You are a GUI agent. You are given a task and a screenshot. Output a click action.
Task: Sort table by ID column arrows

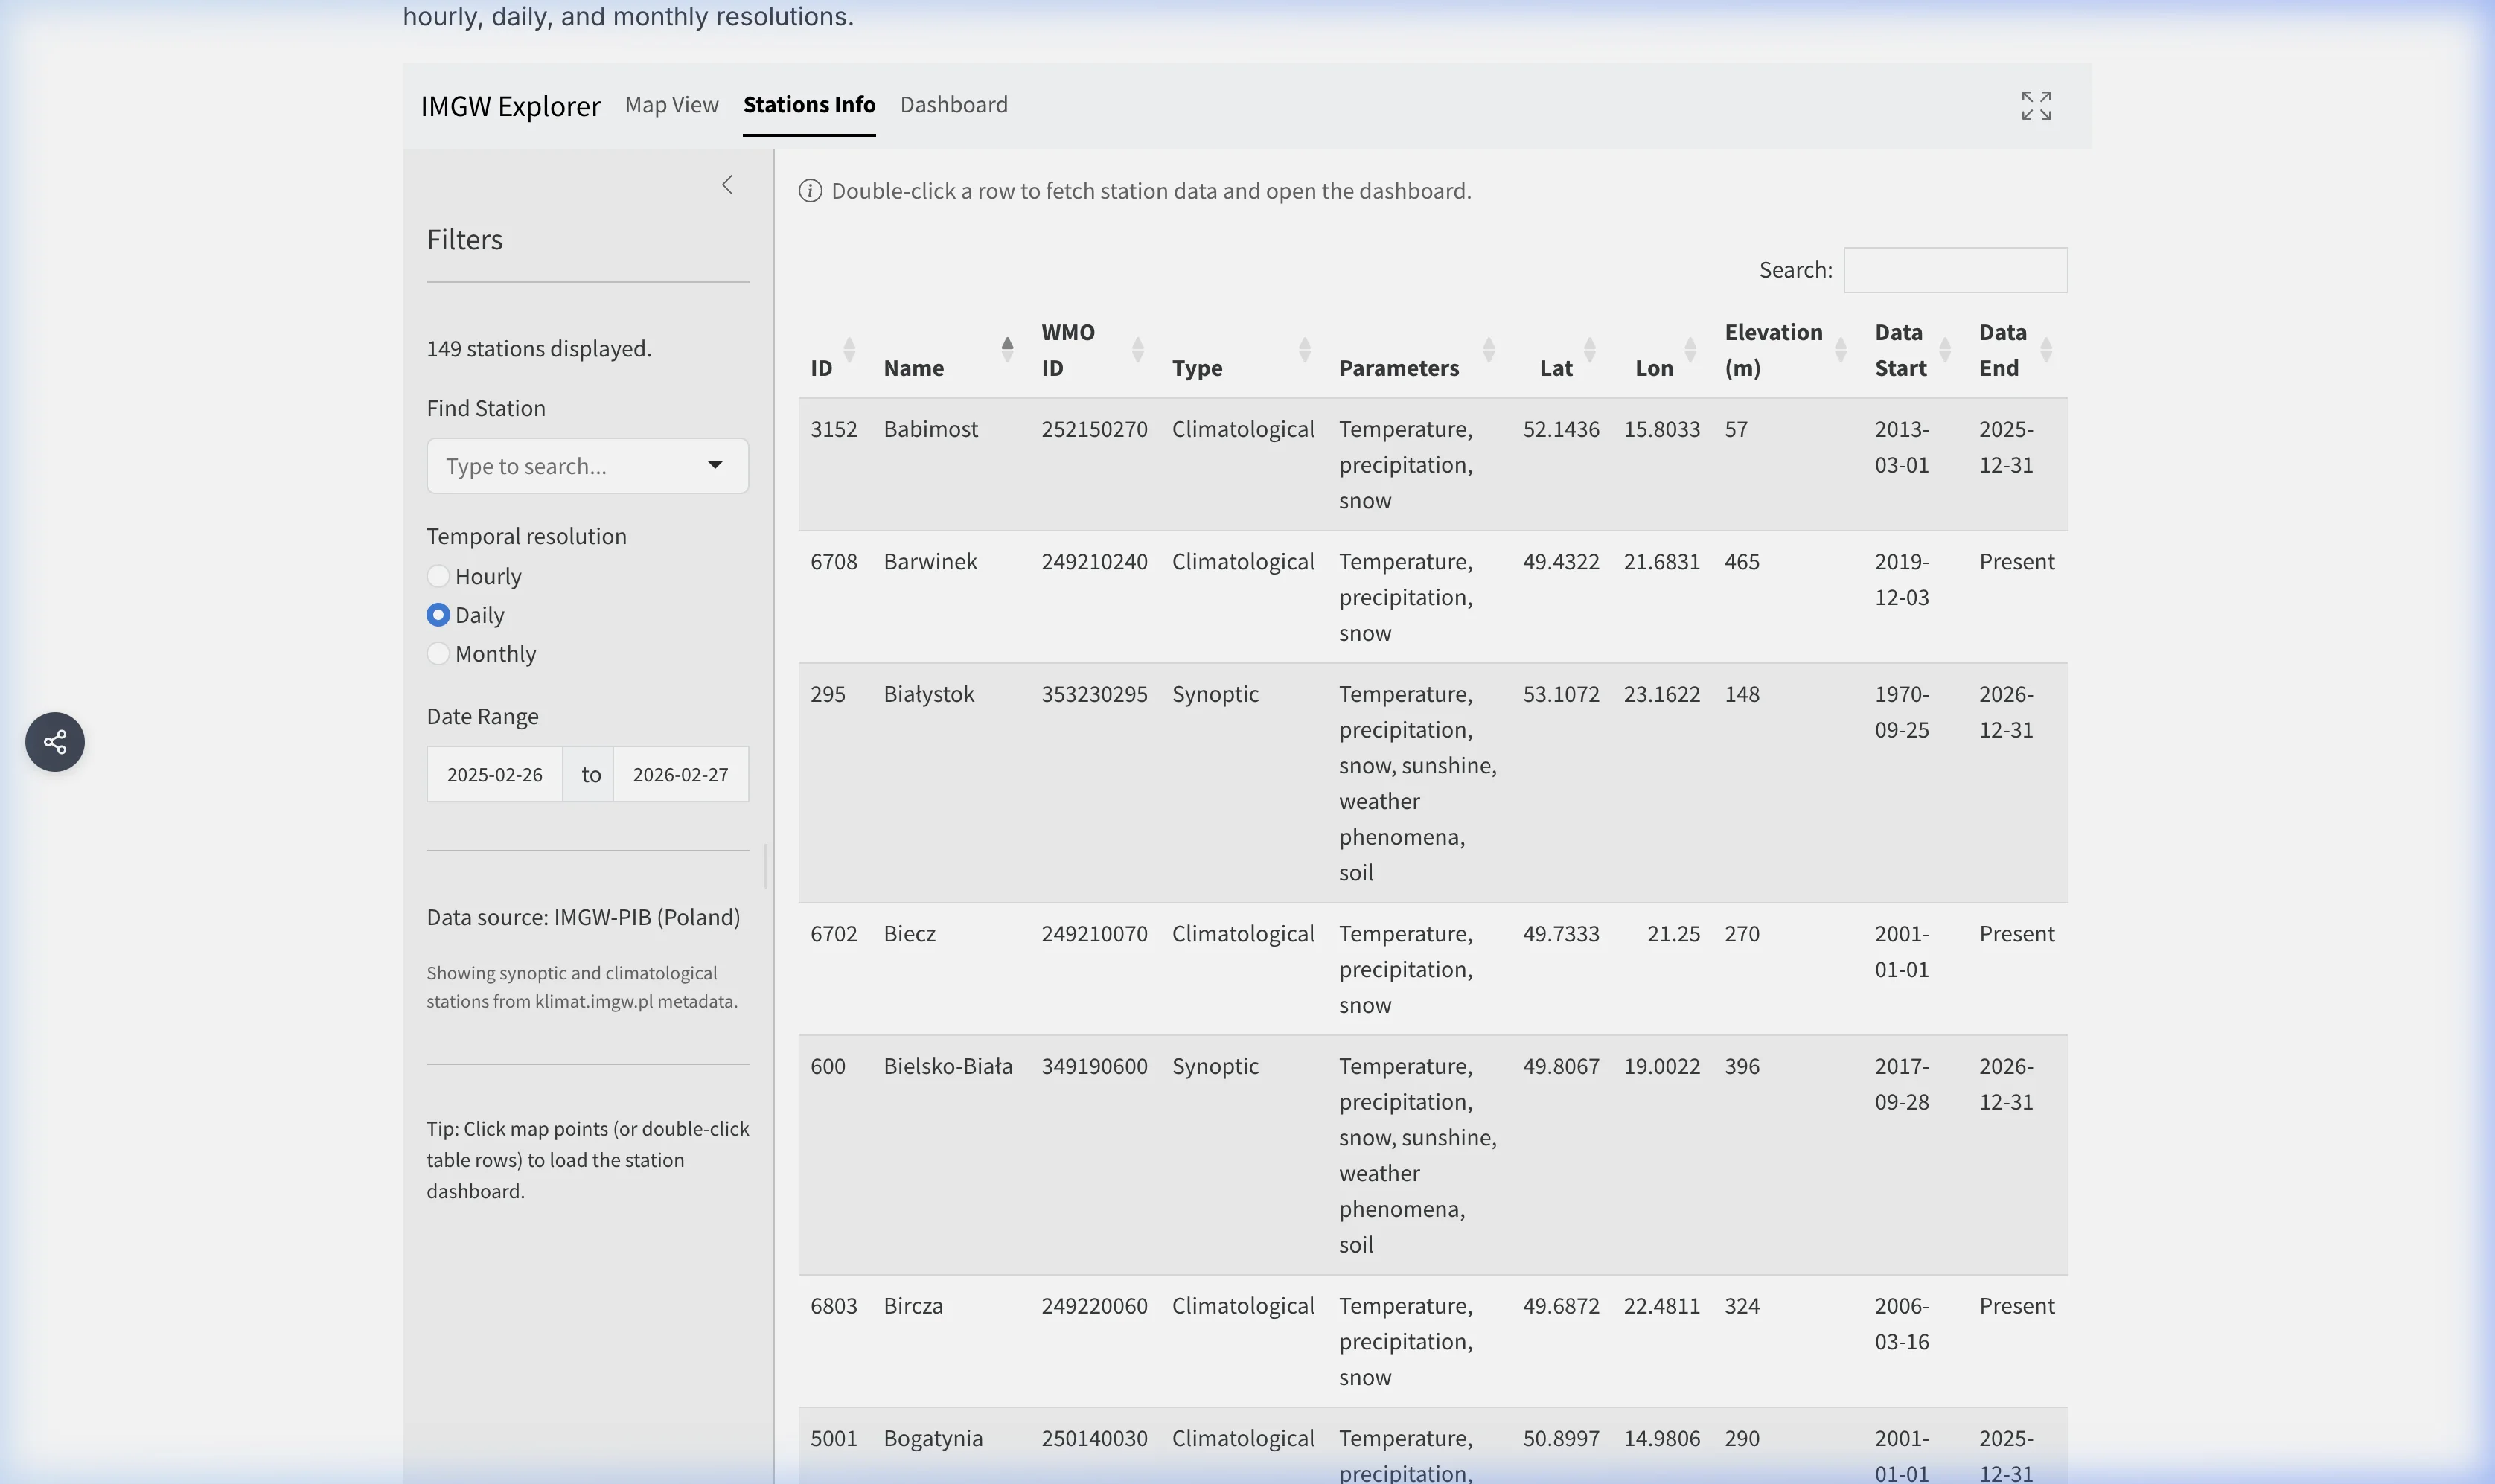coord(849,350)
